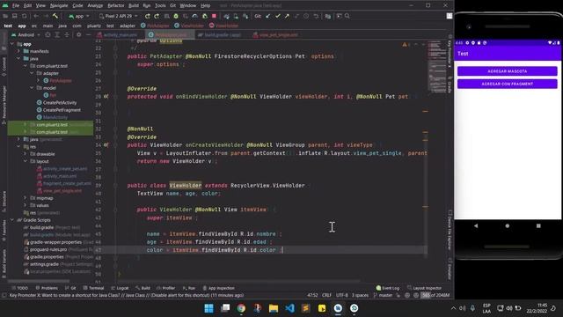The width and height of the screenshot is (563, 317).
Task: Open VS Code from the Windows taskbar
Action: pos(289,308)
